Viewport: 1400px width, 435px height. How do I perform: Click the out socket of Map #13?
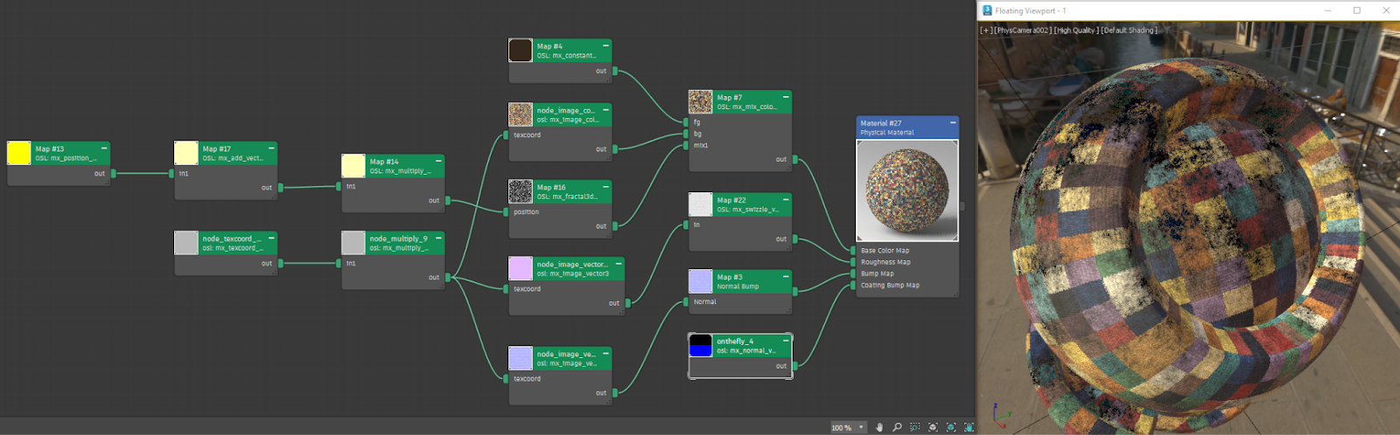click(x=114, y=174)
